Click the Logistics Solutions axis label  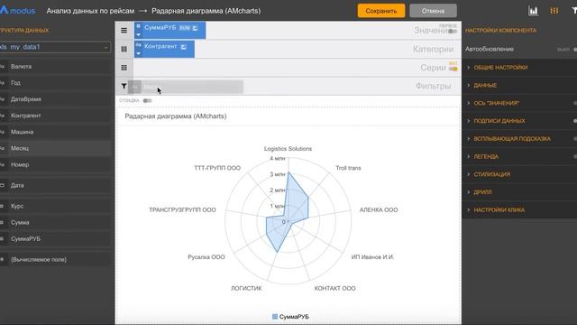(x=288, y=149)
